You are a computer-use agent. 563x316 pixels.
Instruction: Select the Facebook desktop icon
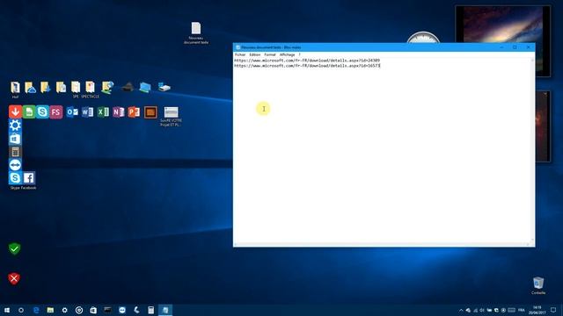[29, 178]
